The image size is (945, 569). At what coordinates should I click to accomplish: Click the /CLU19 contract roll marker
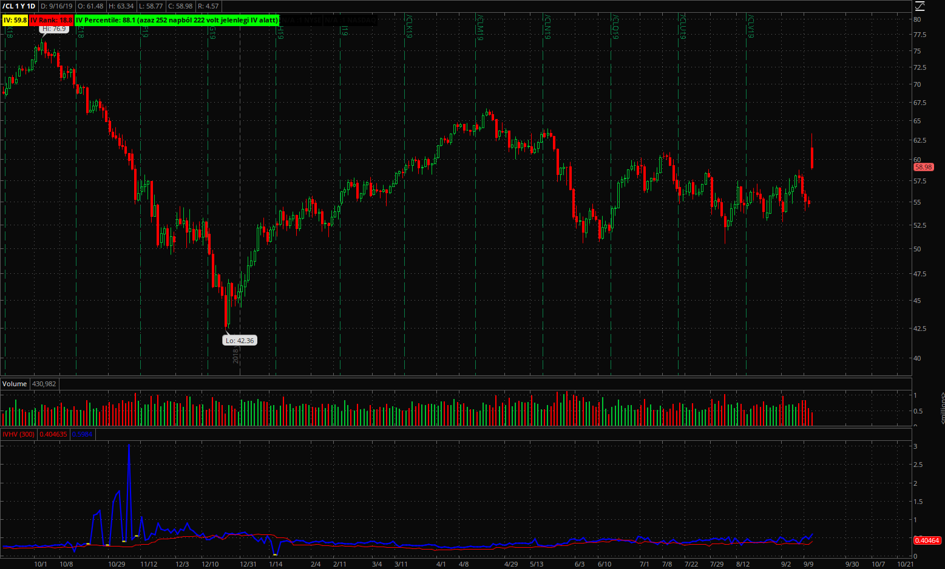coord(683,27)
